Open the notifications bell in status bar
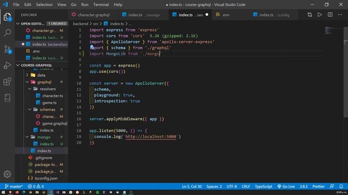The height and width of the screenshot is (195, 348). (x=341, y=186)
